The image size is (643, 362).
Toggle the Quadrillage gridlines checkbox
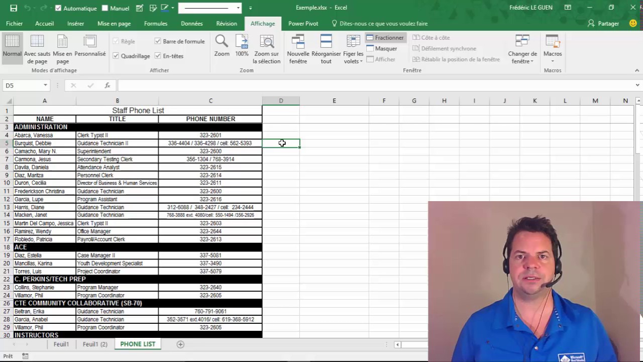click(116, 56)
